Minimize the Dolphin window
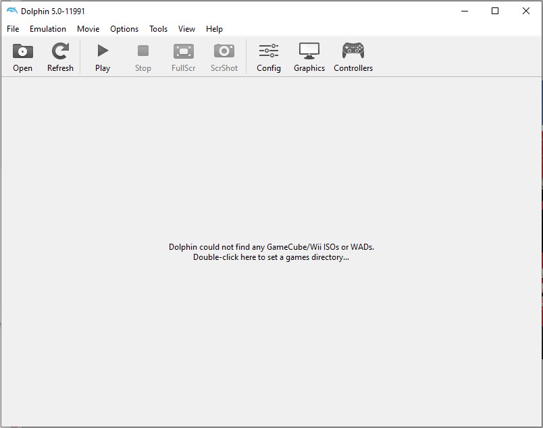 (x=465, y=11)
